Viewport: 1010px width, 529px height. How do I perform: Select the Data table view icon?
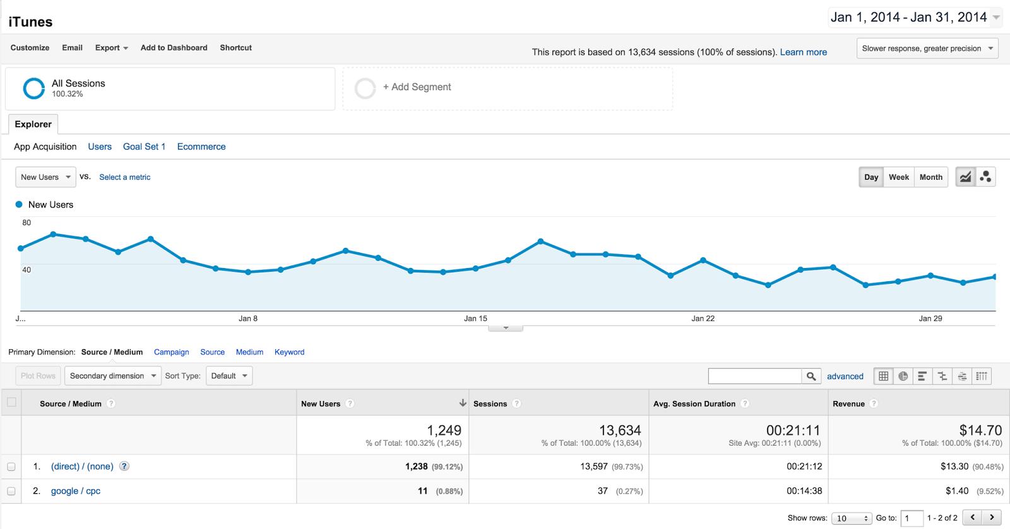883,376
